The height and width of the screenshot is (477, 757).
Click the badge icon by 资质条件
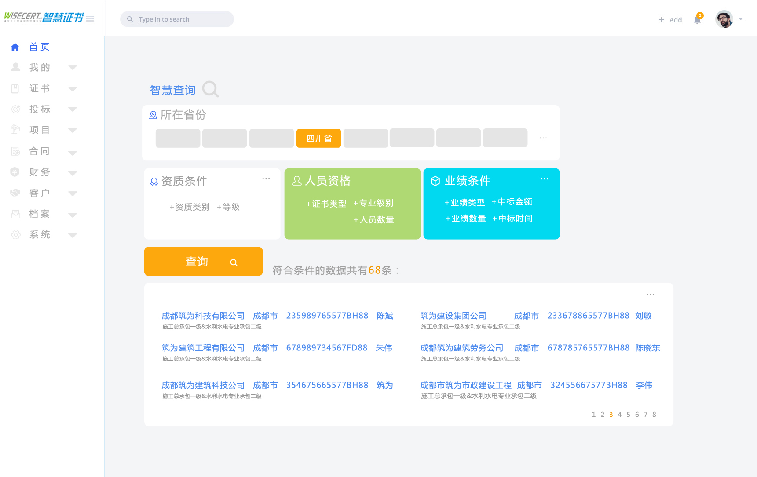coord(154,182)
